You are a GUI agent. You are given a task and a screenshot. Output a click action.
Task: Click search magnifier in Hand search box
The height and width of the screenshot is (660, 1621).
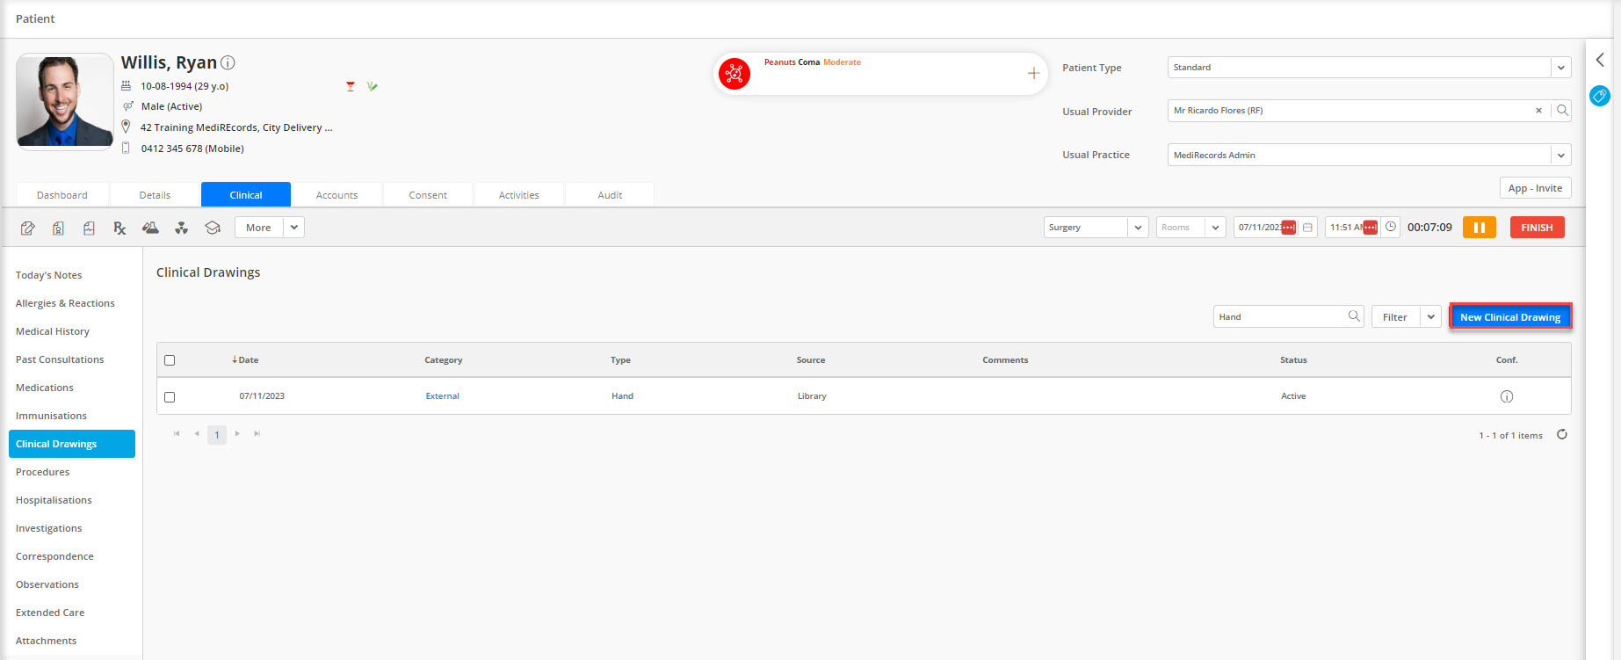coord(1354,316)
